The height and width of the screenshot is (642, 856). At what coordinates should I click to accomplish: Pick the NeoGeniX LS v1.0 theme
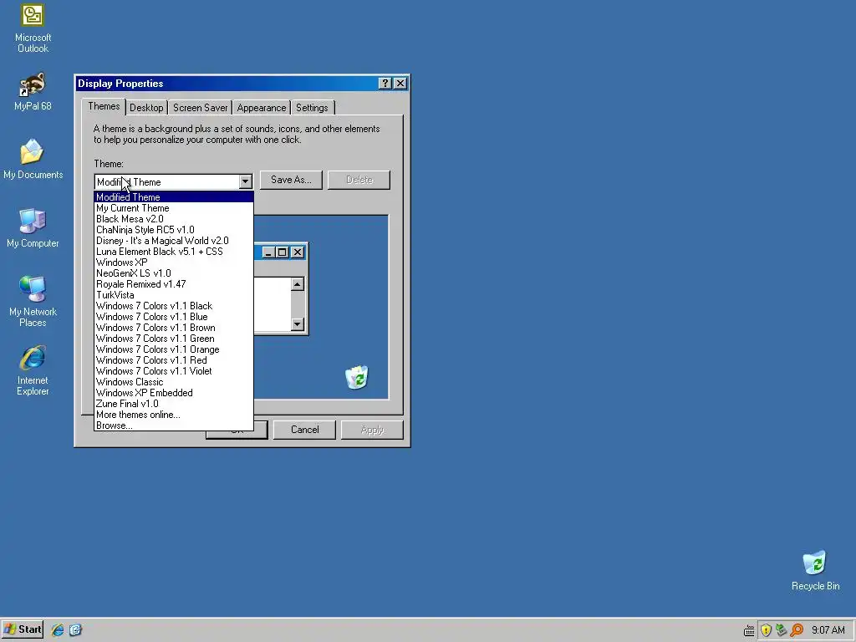click(174, 273)
